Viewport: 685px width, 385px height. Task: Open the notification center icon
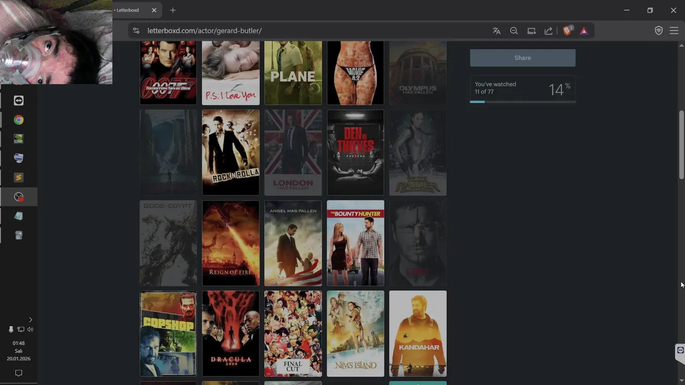tap(19, 373)
